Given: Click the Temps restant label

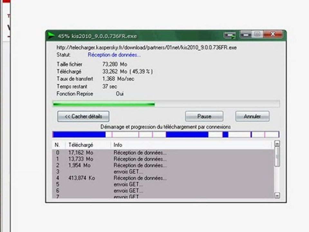Looking at the screenshot, I should [x=72, y=86].
